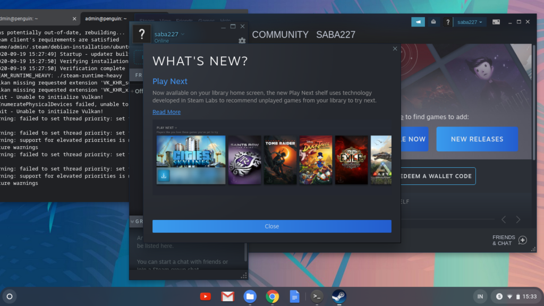Select the DuckTales game cover
This screenshot has width=544, height=306.
pos(316,160)
